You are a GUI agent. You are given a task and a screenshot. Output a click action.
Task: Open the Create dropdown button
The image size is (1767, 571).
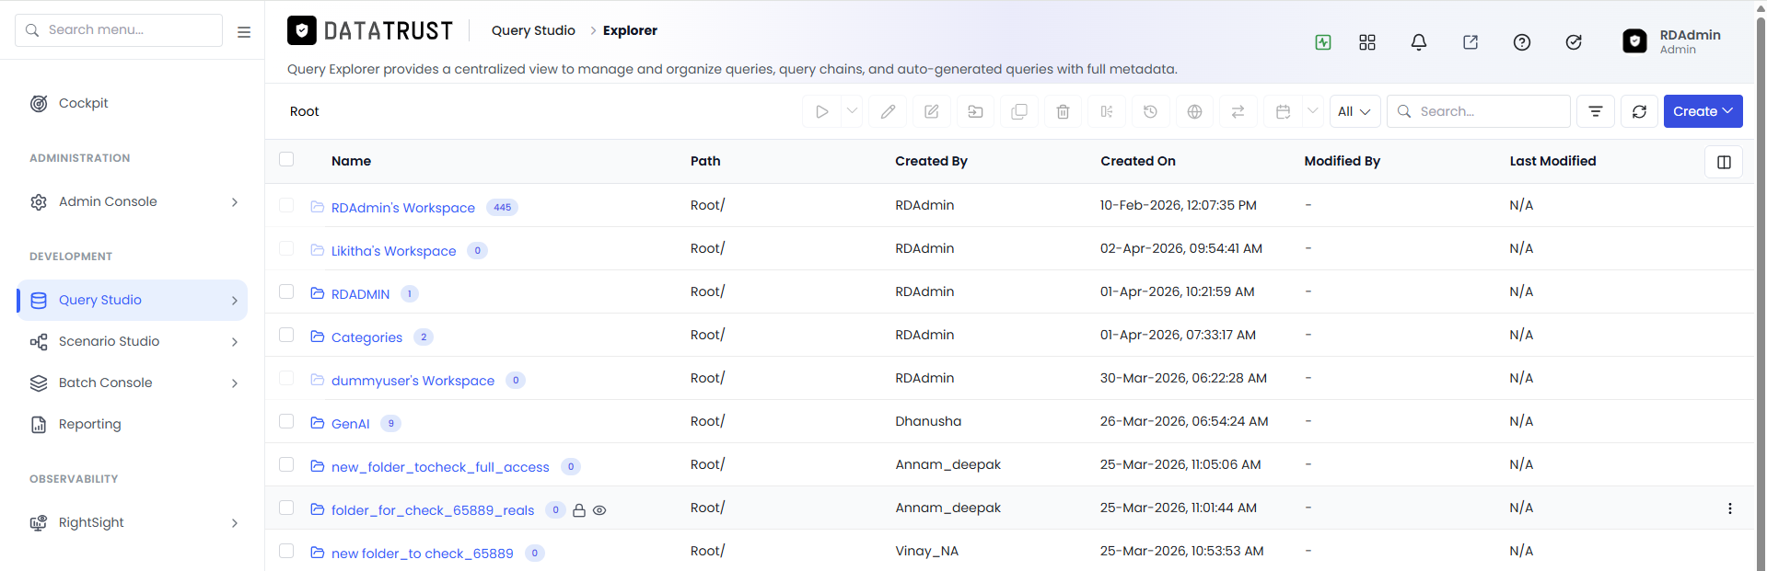(x=1703, y=111)
